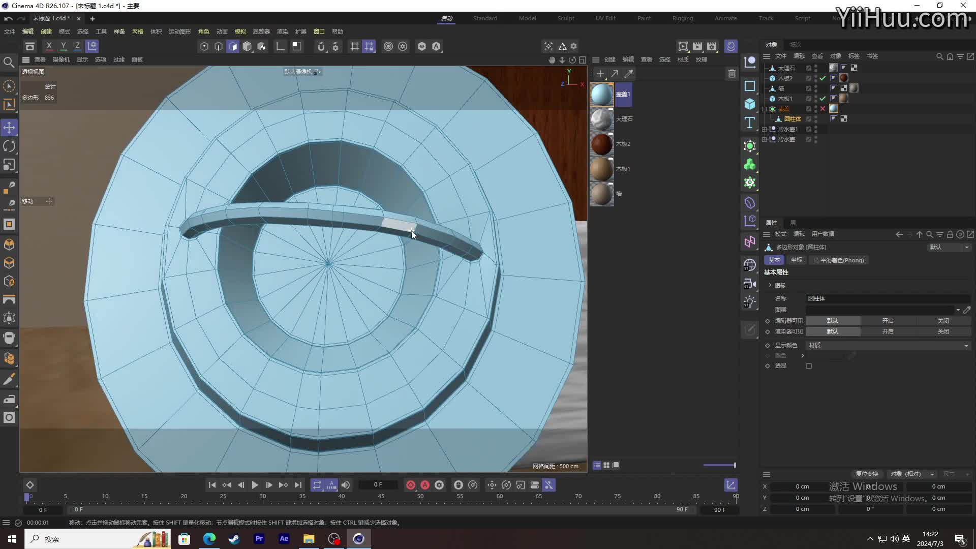Switch to the UV Edit layout tab

pyautogui.click(x=605, y=18)
